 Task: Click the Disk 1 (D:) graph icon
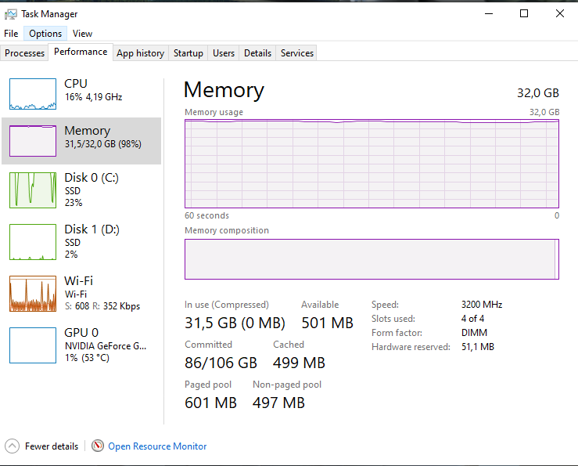tap(33, 242)
